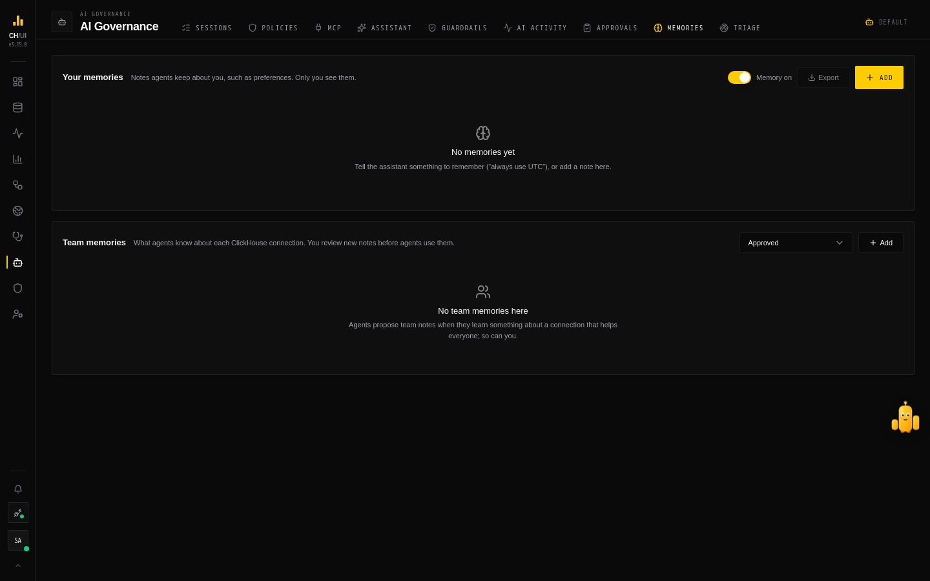Viewport: 930px width, 581px height.
Task: Open the Approved status dropdown
Action: point(796,243)
